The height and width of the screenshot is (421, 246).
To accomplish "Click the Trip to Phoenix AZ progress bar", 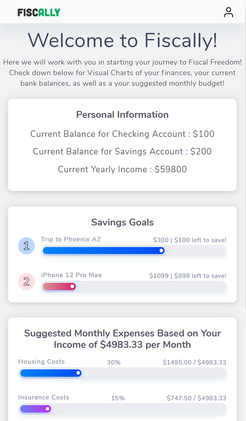I will pyautogui.click(x=134, y=251).
